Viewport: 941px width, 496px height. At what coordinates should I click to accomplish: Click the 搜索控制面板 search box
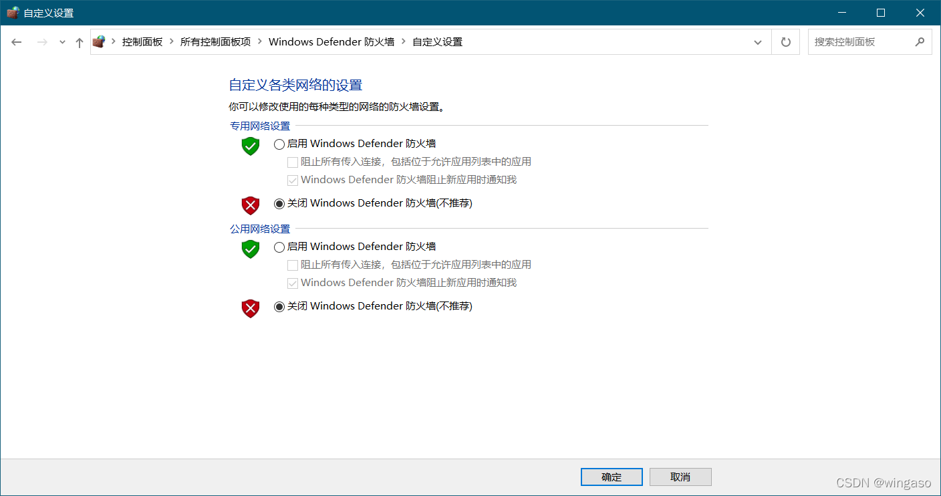click(869, 41)
